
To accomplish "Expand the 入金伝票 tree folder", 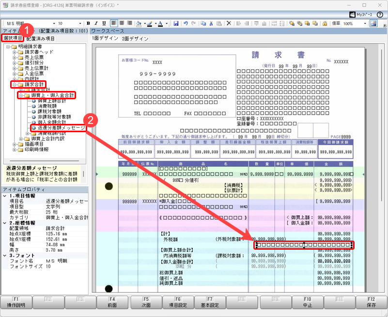I will point(15,74).
